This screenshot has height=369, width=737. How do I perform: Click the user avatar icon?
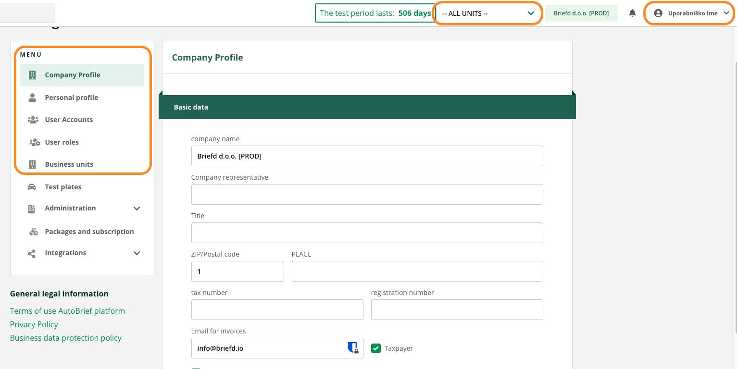pyautogui.click(x=658, y=13)
